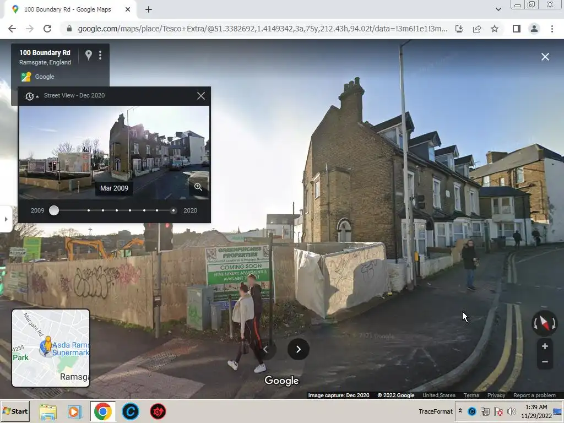Expand the collapsed side panel arrow
This screenshot has height=423, width=564.
pos(6,219)
